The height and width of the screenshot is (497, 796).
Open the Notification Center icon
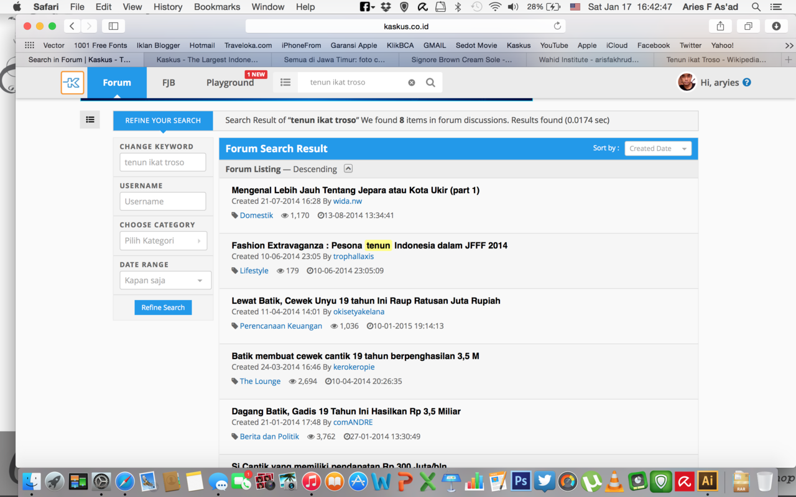pyautogui.click(x=775, y=7)
